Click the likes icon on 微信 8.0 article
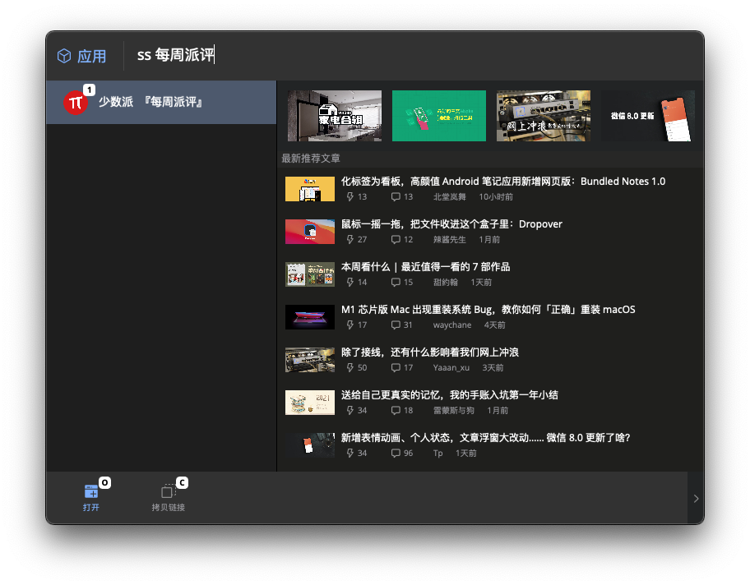 pyautogui.click(x=350, y=453)
